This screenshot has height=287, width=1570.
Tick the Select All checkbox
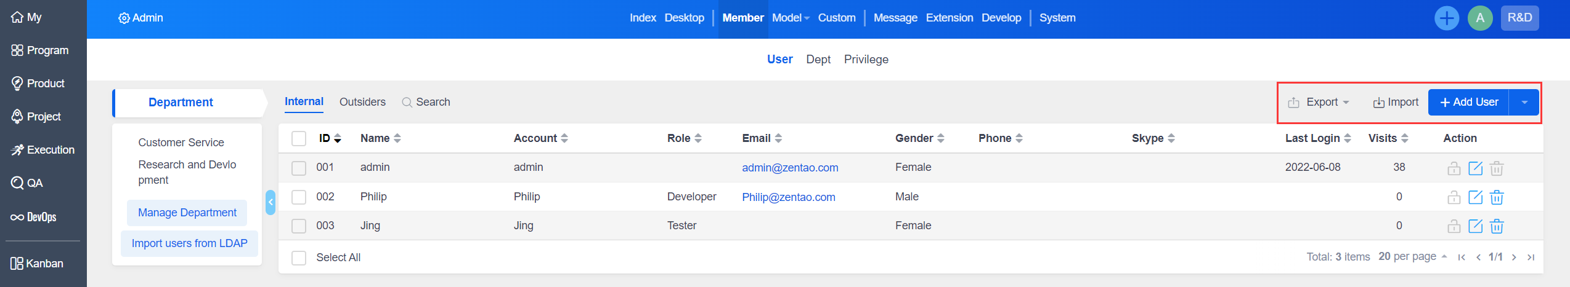point(299,258)
